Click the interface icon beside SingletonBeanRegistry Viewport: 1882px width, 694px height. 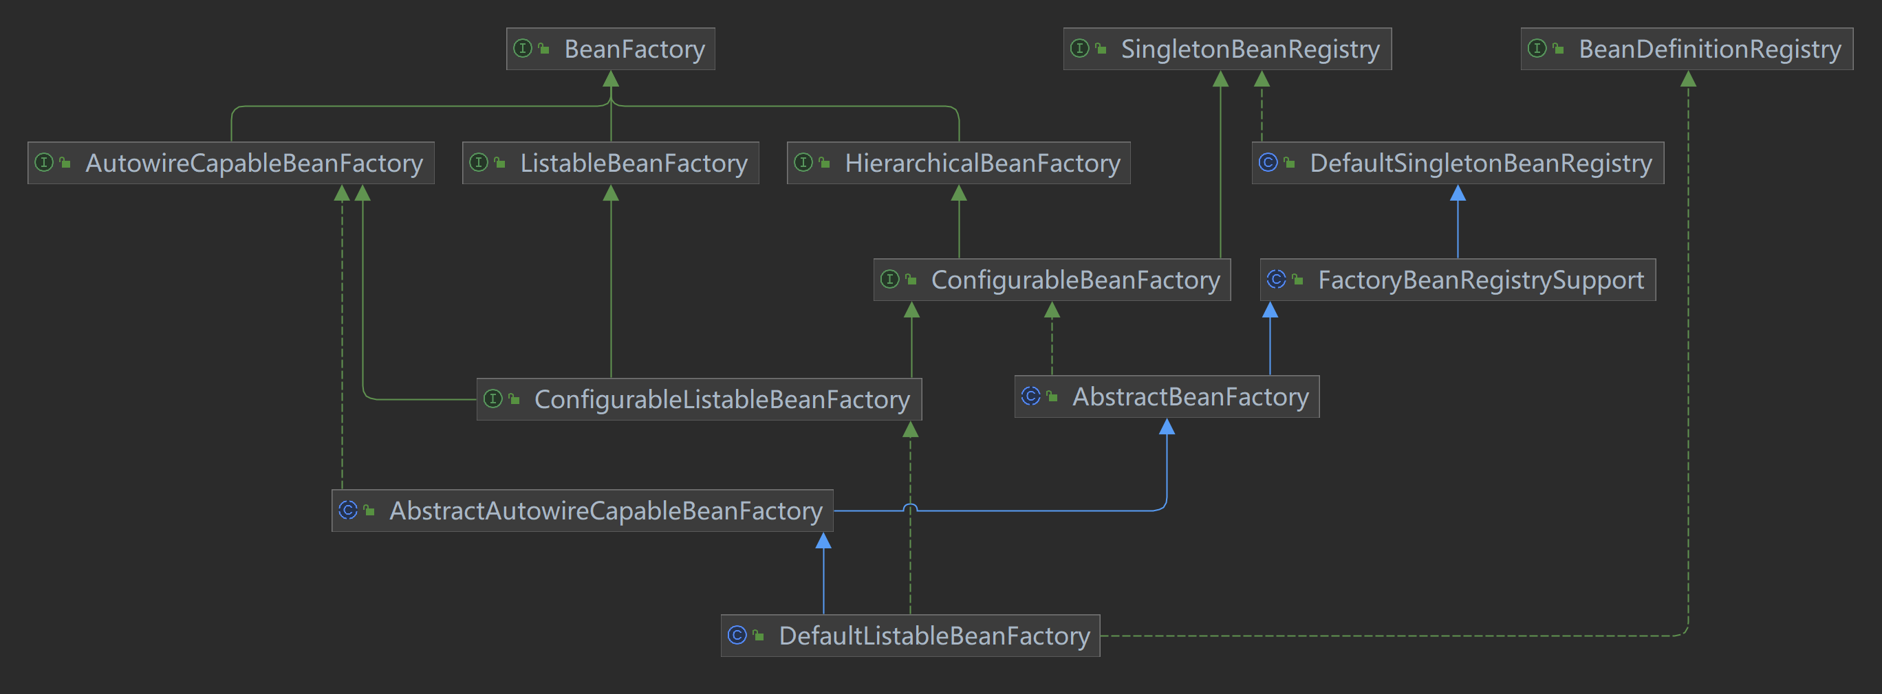tap(1079, 49)
